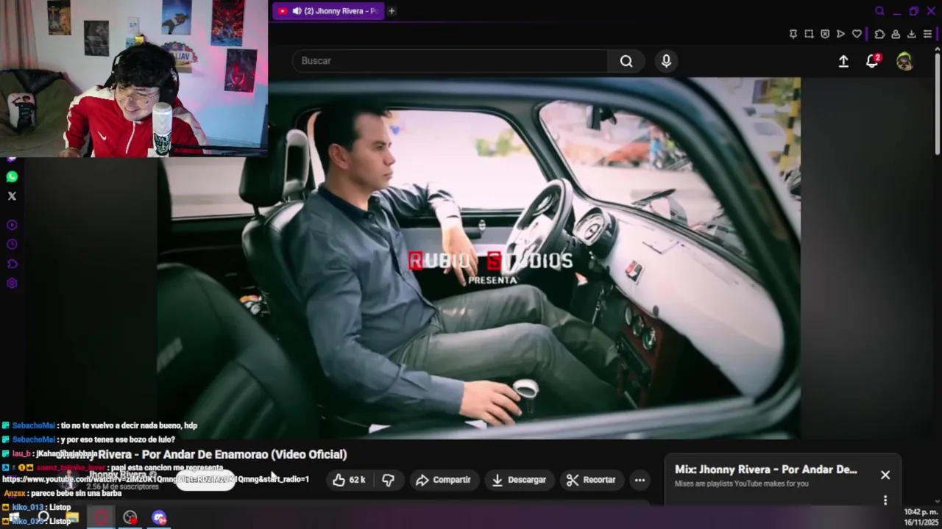Open the extensions puzzle icon
The height and width of the screenshot is (529, 942).
pyautogui.click(x=879, y=34)
